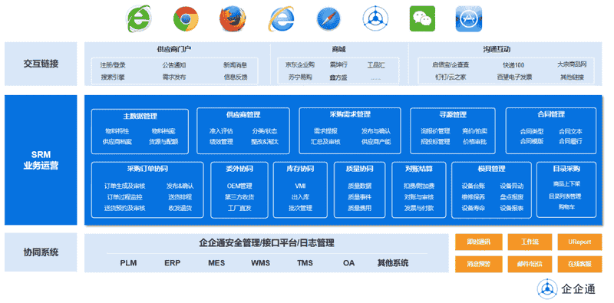Click 信息反馈 in supplier portal

(x=236, y=77)
